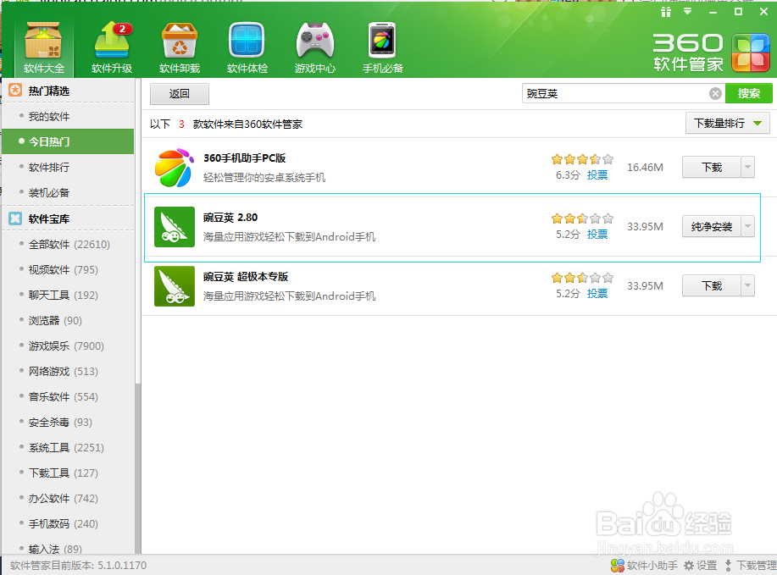The height and width of the screenshot is (575, 777).
Task: Click the version text 5.1.0.1170
Action: click(122, 565)
